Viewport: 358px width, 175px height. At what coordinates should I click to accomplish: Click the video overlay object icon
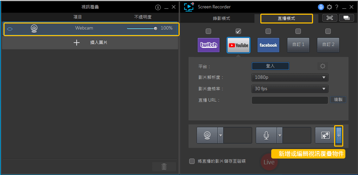tap(326, 135)
